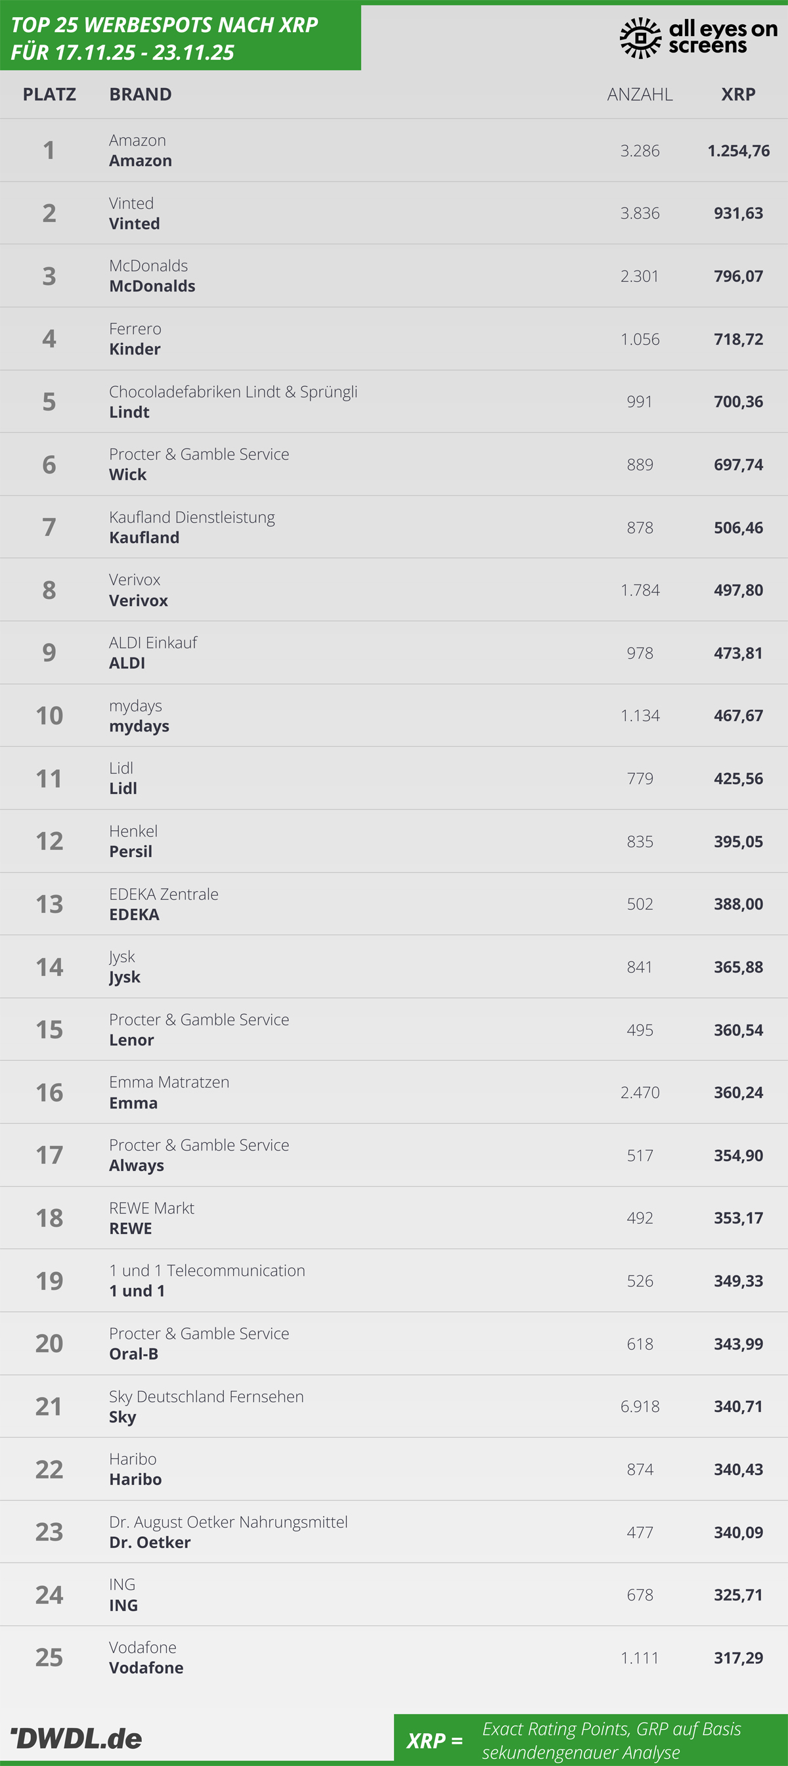This screenshot has height=1766, width=788.
Task: Click the Vinted XRP value 931,63
Action: [738, 213]
